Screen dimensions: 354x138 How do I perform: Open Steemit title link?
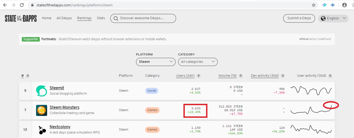pos(57,88)
